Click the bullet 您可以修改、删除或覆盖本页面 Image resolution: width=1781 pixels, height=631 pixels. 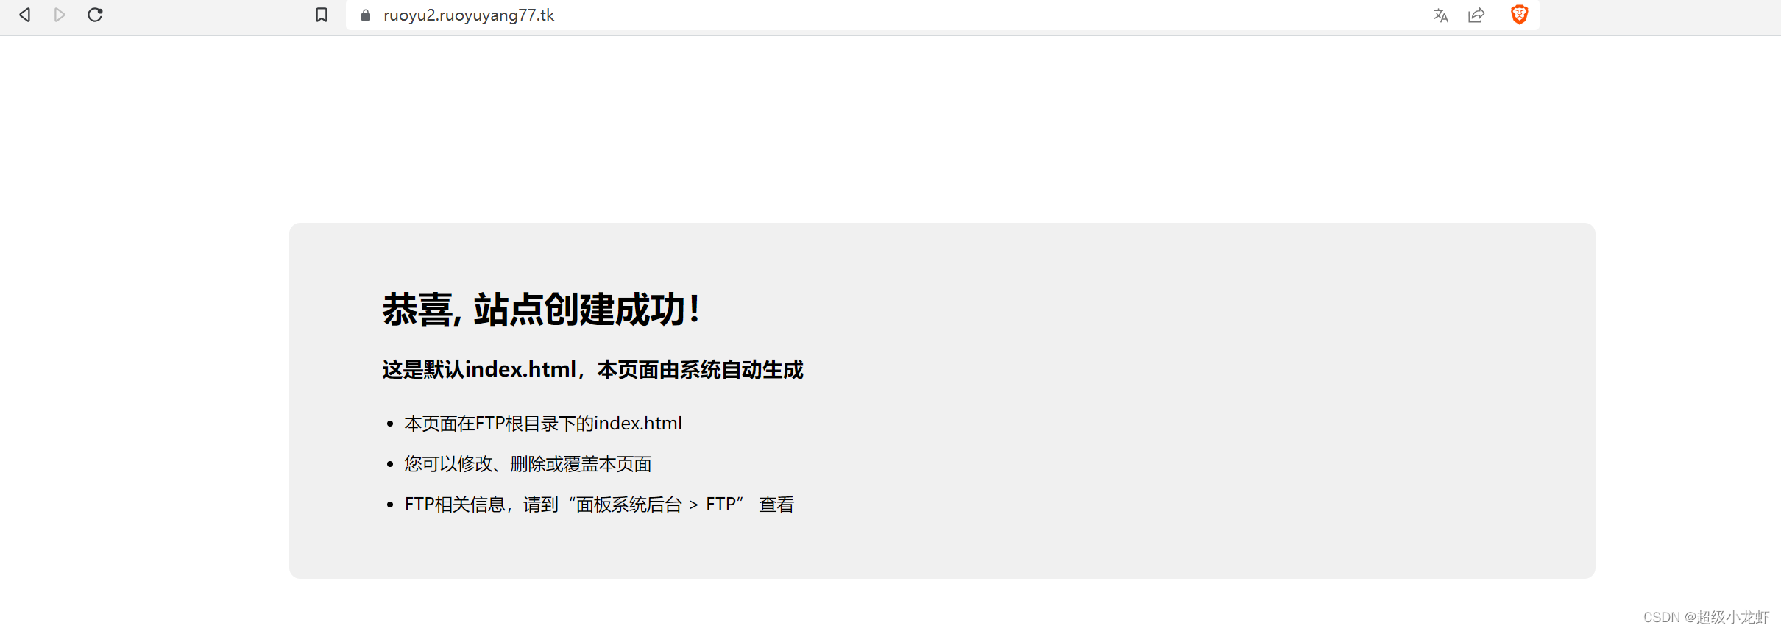(x=528, y=464)
